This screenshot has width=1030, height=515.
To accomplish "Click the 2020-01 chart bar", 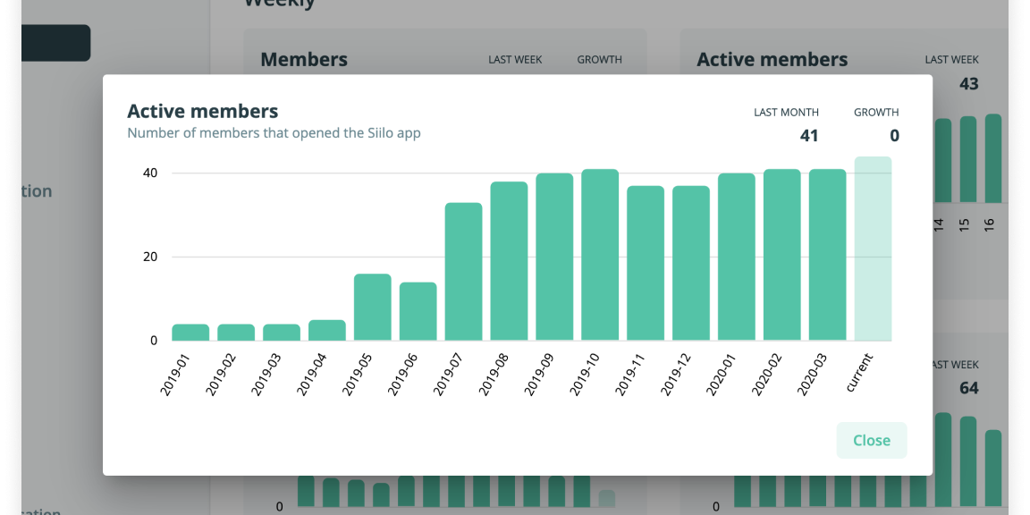I will (737, 257).
